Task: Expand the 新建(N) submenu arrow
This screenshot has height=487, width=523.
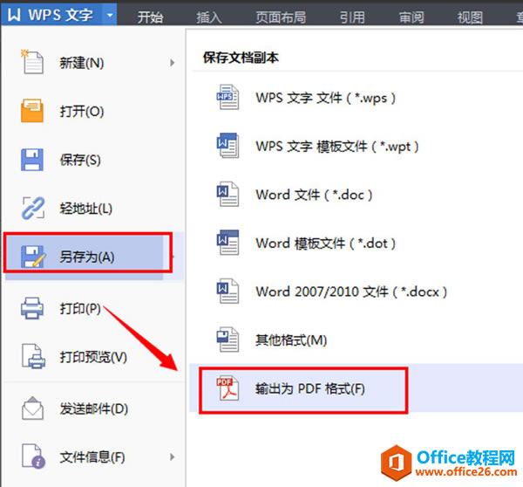Action: click(172, 63)
